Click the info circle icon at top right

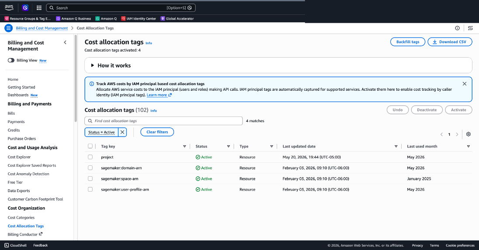457,28
